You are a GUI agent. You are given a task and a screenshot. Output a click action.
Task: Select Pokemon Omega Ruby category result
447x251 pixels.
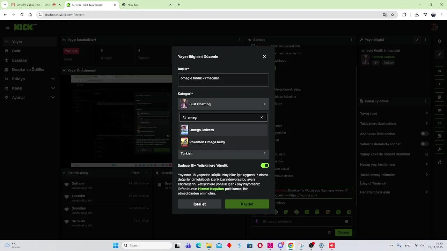[223, 142]
